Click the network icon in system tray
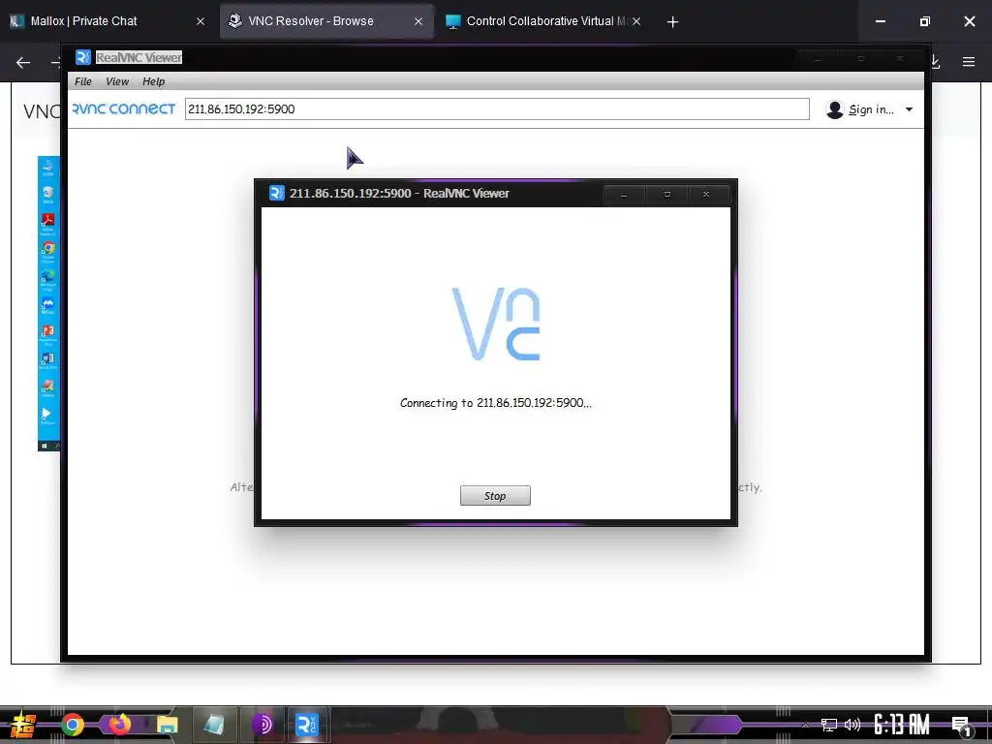The width and height of the screenshot is (992, 744). (829, 725)
